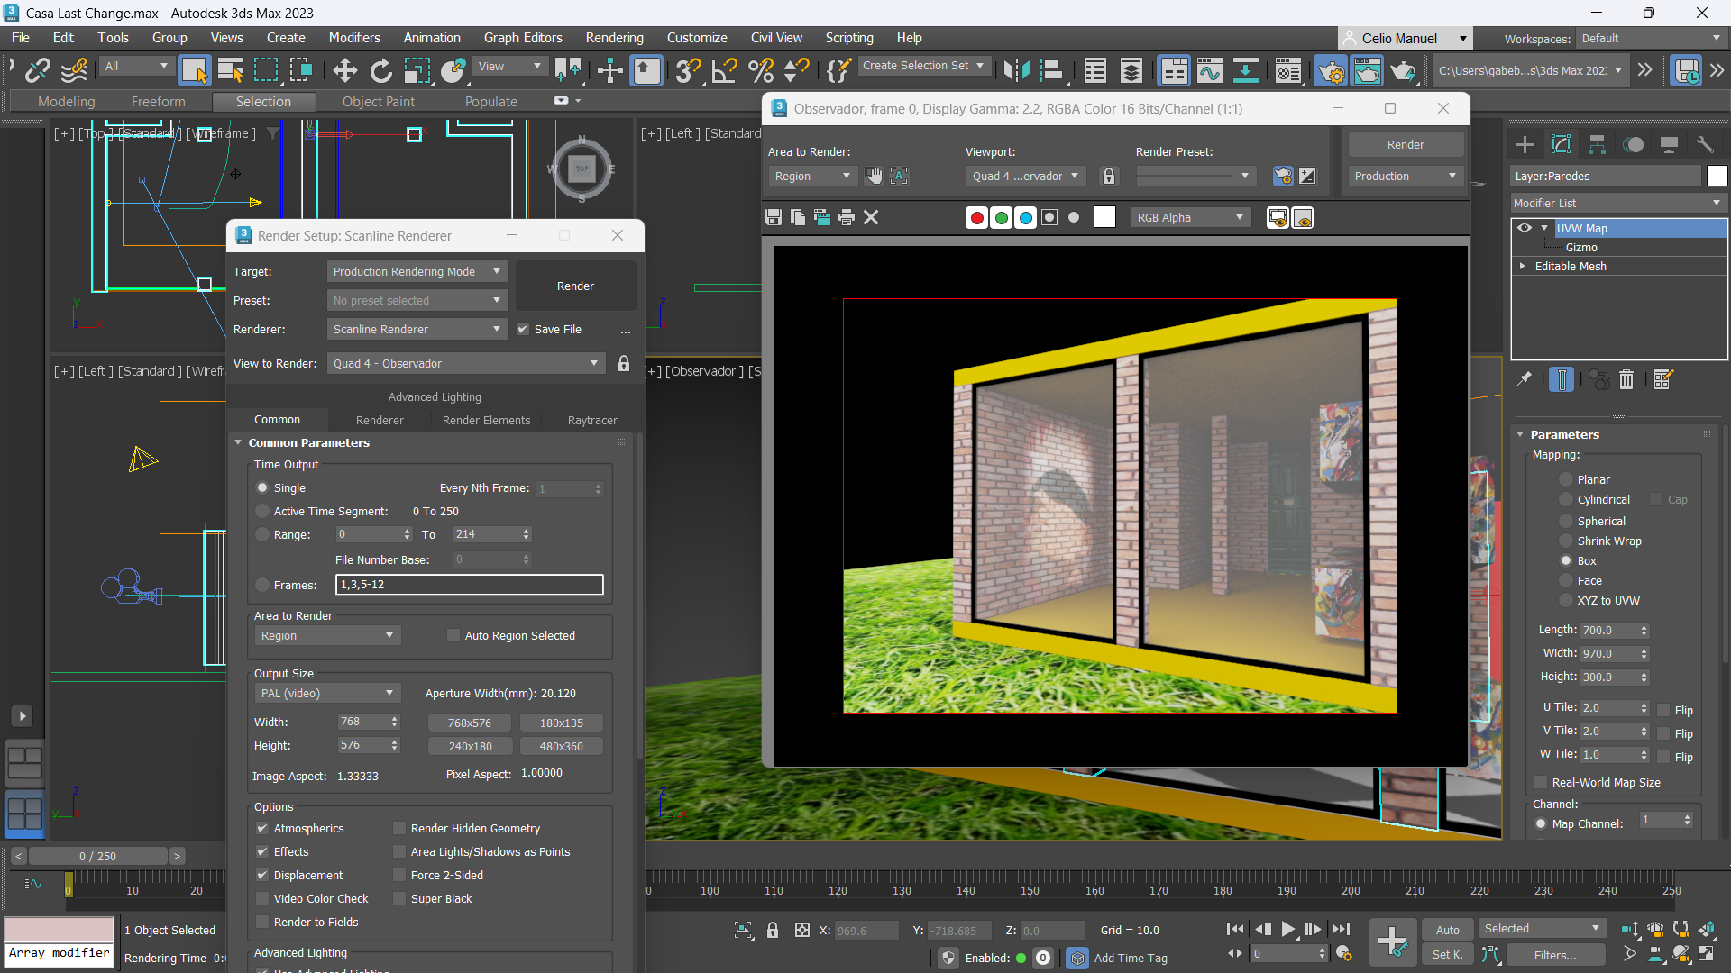Click the Clear render frame X icon
1731x973 pixels.
coord(871,217)
